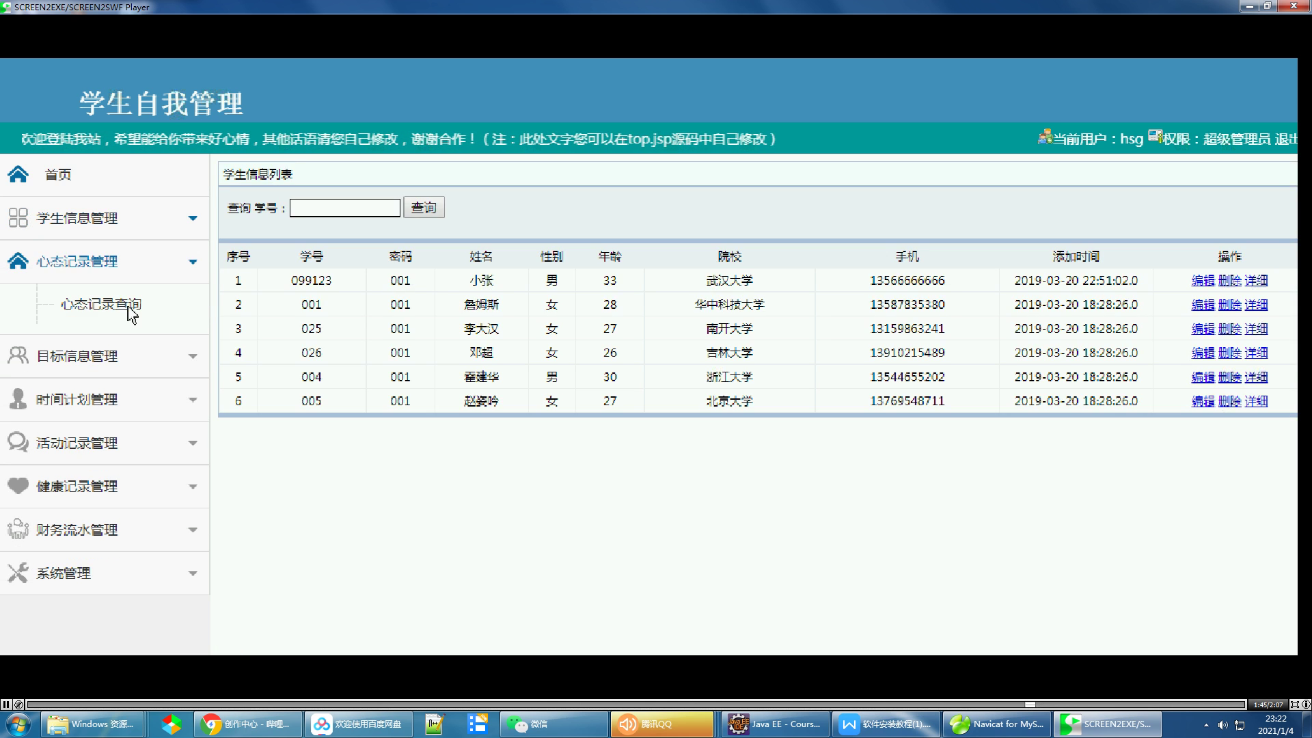Delete the 鲁姆斯 student row
The image size is (1312, 738).
1229,304
